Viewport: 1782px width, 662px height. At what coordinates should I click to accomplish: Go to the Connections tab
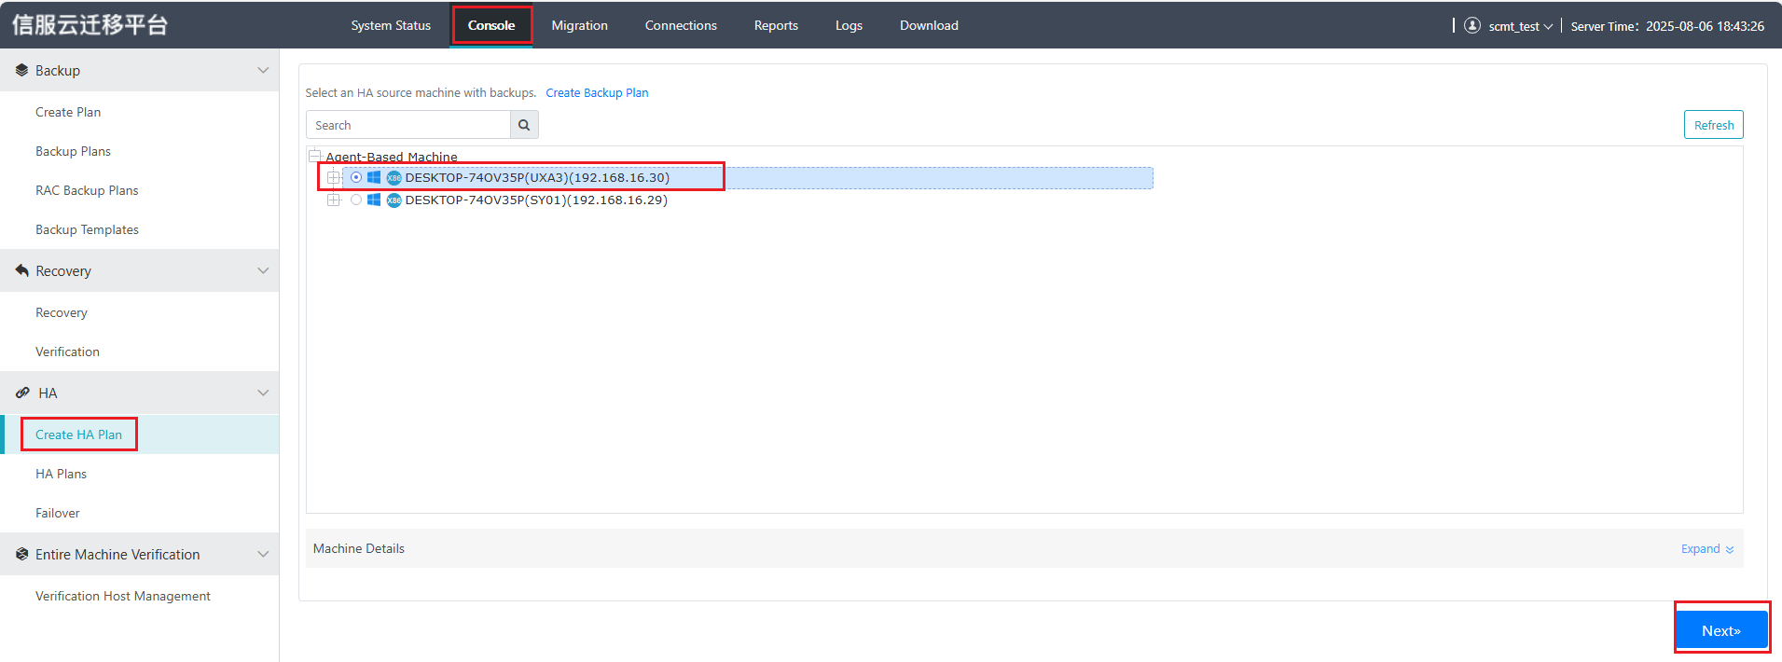pos(681,25)
